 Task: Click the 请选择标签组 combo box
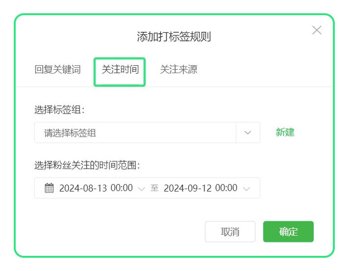[x=147, y=133]
